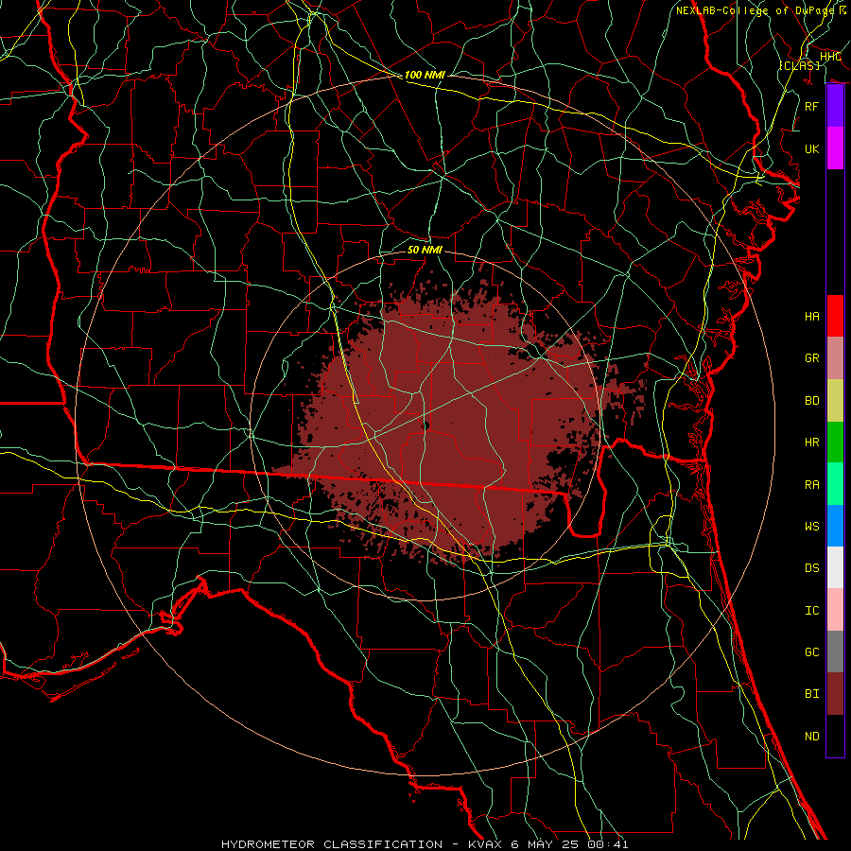Click the GR pink legend swatch
Image resolution: width=851 pixels, height=851 pixels.
coord(835,358)
